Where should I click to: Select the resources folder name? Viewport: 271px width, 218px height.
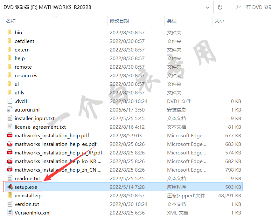coord(26,76)
